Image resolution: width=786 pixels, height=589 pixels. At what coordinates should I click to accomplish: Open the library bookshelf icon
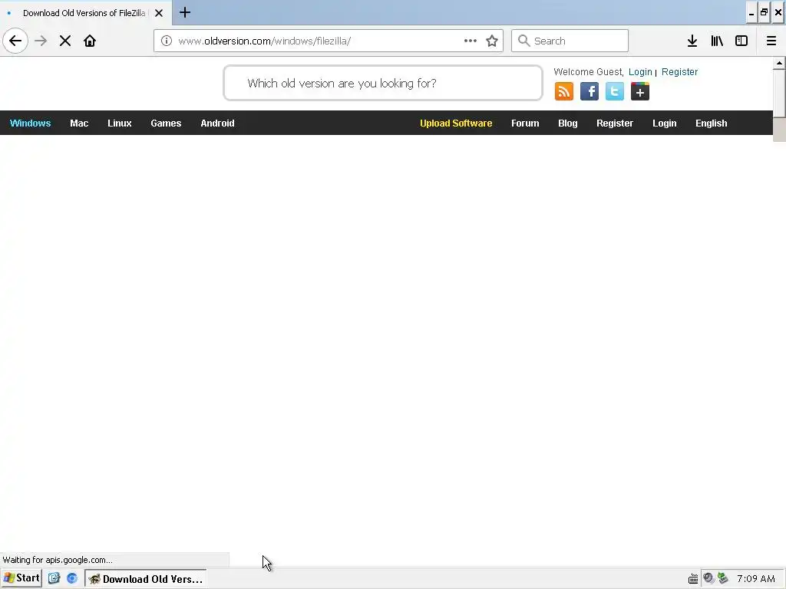[717, 41]
